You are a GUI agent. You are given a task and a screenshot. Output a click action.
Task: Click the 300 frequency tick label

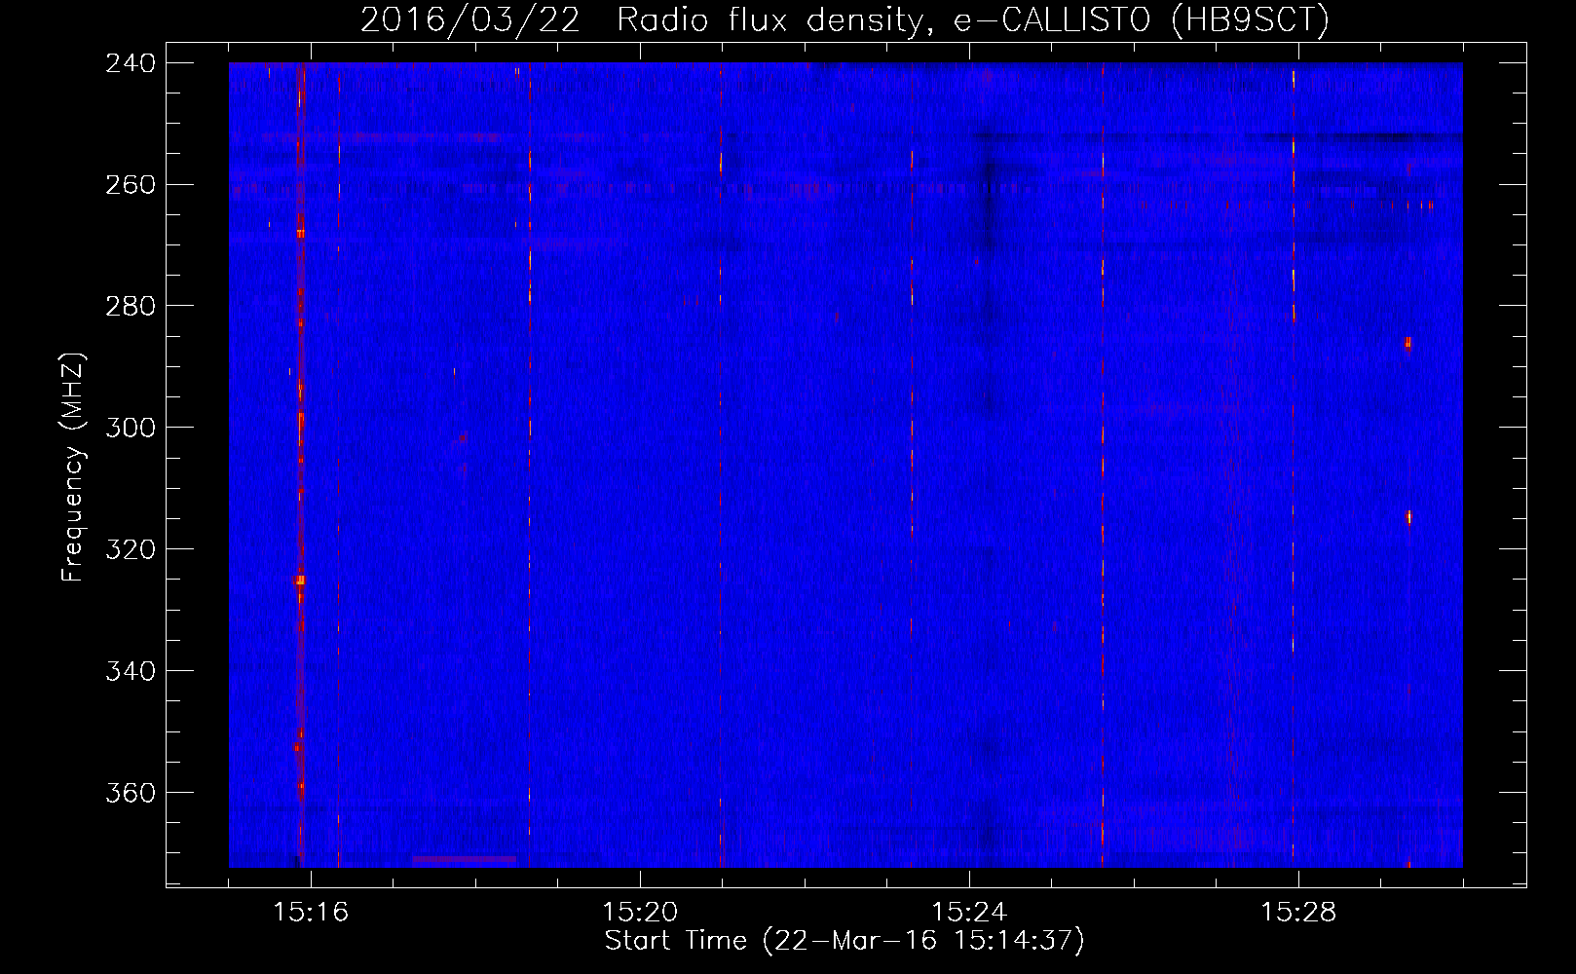tap(131, 429)
